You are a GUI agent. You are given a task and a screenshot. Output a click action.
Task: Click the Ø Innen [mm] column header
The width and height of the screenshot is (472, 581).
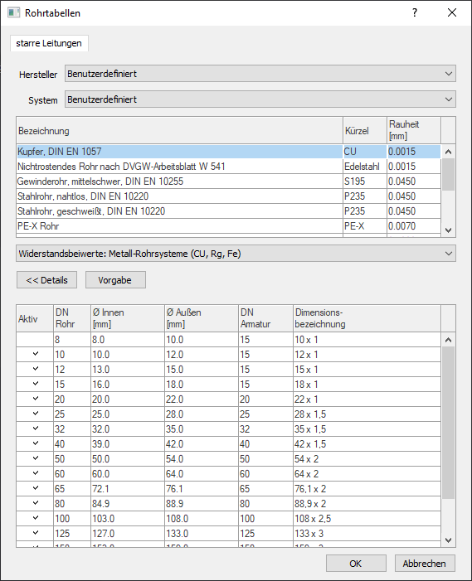coord(128,318)
